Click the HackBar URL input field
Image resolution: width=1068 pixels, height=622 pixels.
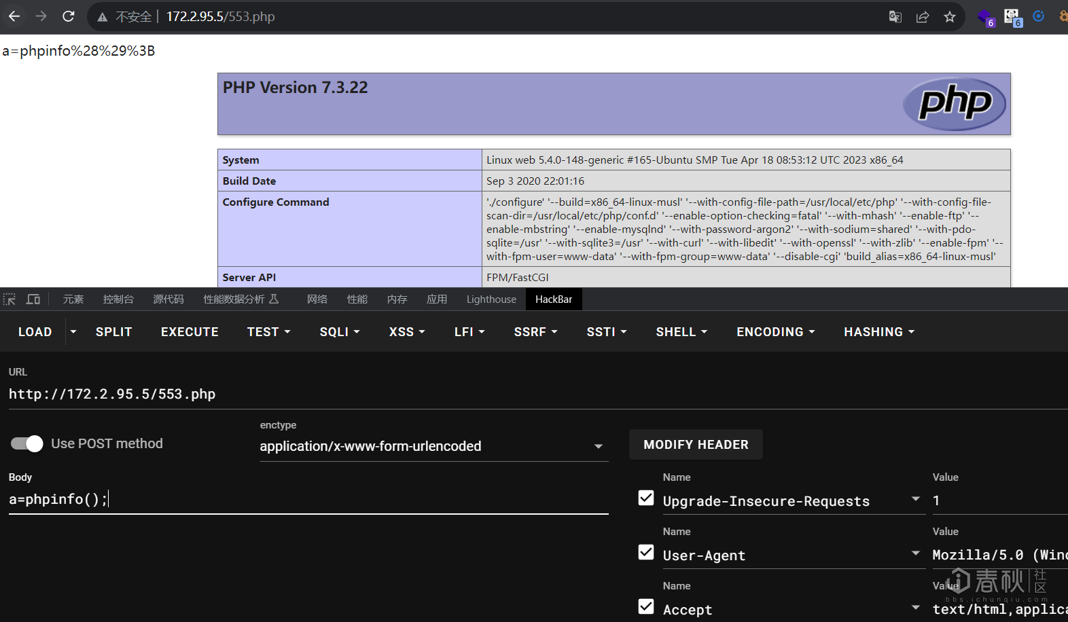coord(537,395)
